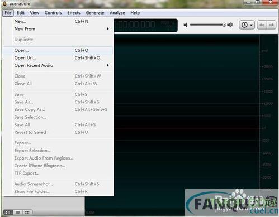
Task: Open the Effects menu
Action: coord(74,13)
